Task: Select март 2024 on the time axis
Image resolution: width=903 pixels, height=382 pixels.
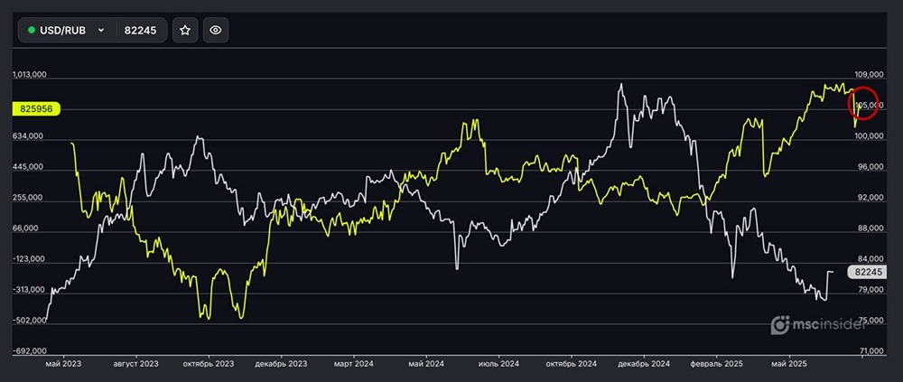Action: (x=353, y=363)
